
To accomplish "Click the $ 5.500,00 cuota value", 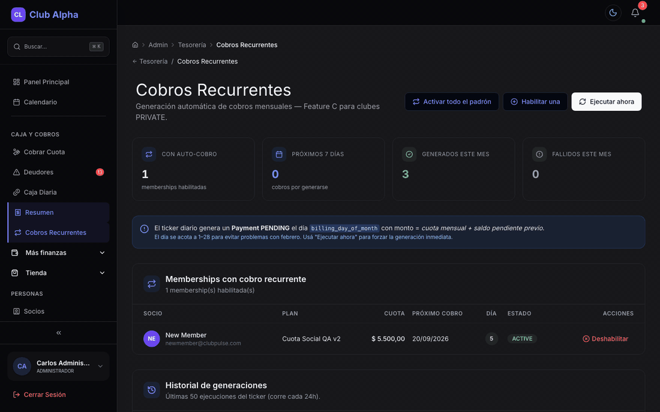I will [388, 339].
